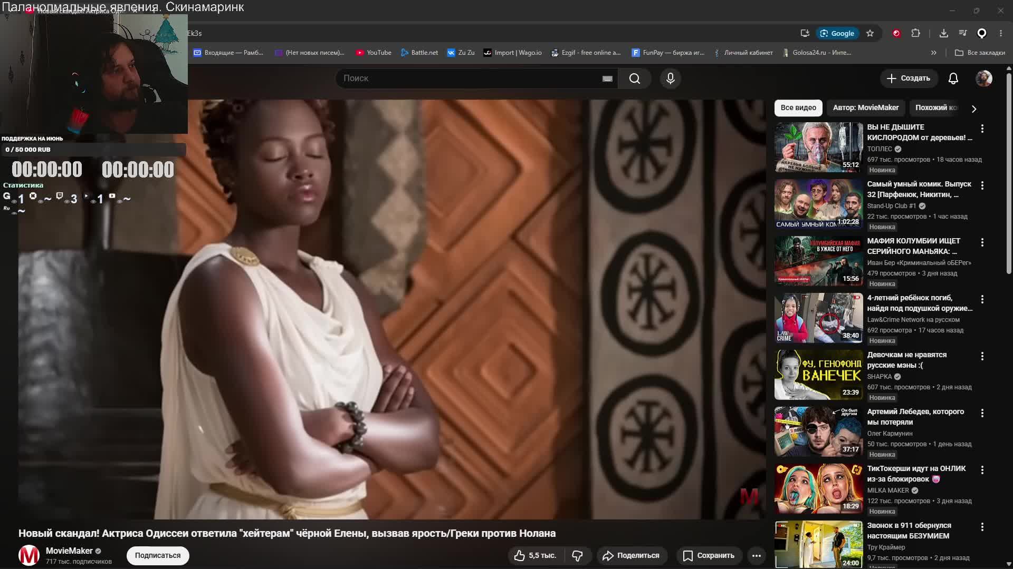Open MovieMaker channel avatar
1013x569 pixels.
[29, 556]
